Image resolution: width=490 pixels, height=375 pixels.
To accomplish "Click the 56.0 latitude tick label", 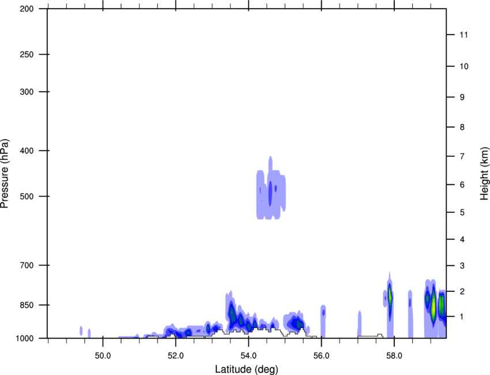I will [x=321, y=356].
